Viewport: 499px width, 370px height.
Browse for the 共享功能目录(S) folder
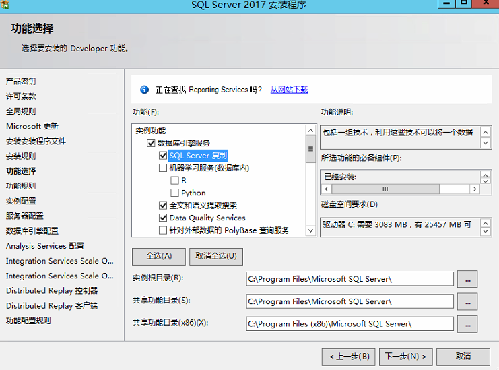pos(467,301)
